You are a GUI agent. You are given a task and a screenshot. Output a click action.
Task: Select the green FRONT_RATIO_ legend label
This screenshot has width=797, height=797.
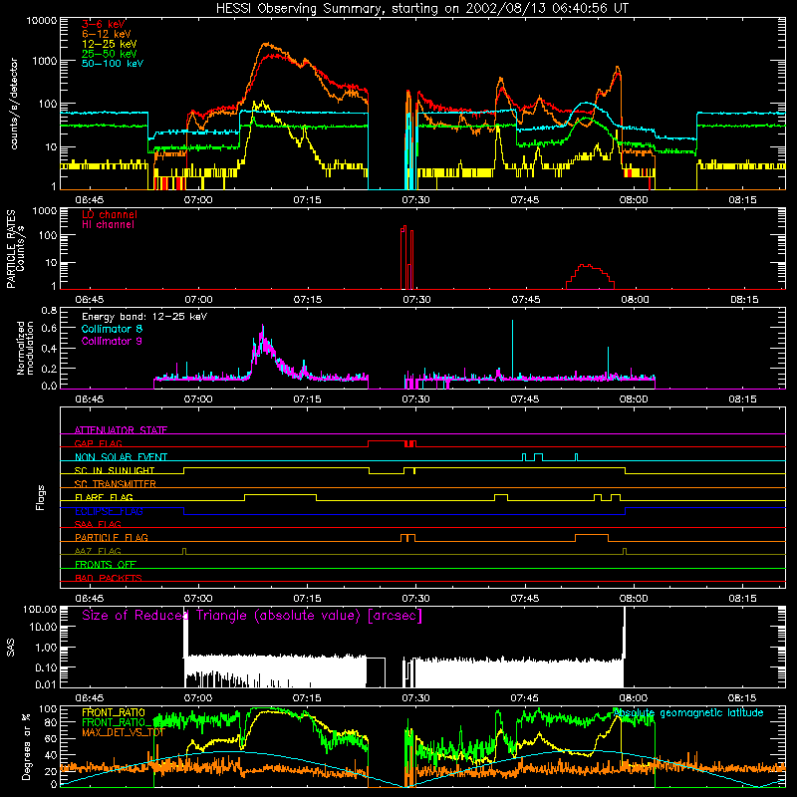pos(118,722)
